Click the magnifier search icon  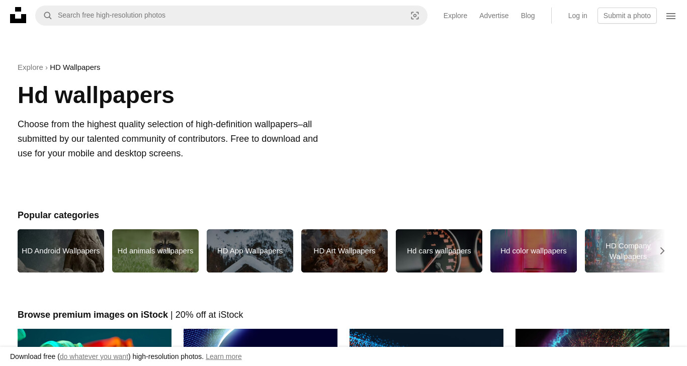[48, 16]
